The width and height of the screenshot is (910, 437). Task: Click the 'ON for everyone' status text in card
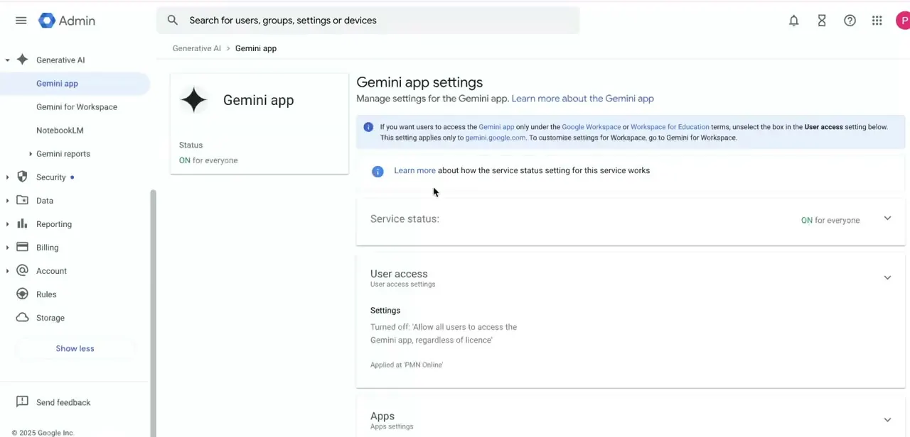pos(208,160)
